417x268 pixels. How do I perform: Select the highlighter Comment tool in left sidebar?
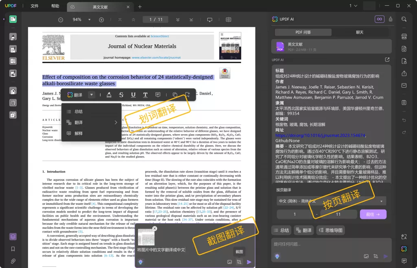tap(13, 37)
